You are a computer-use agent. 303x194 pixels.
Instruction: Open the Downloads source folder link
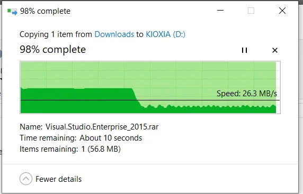[x=114, y=34]
